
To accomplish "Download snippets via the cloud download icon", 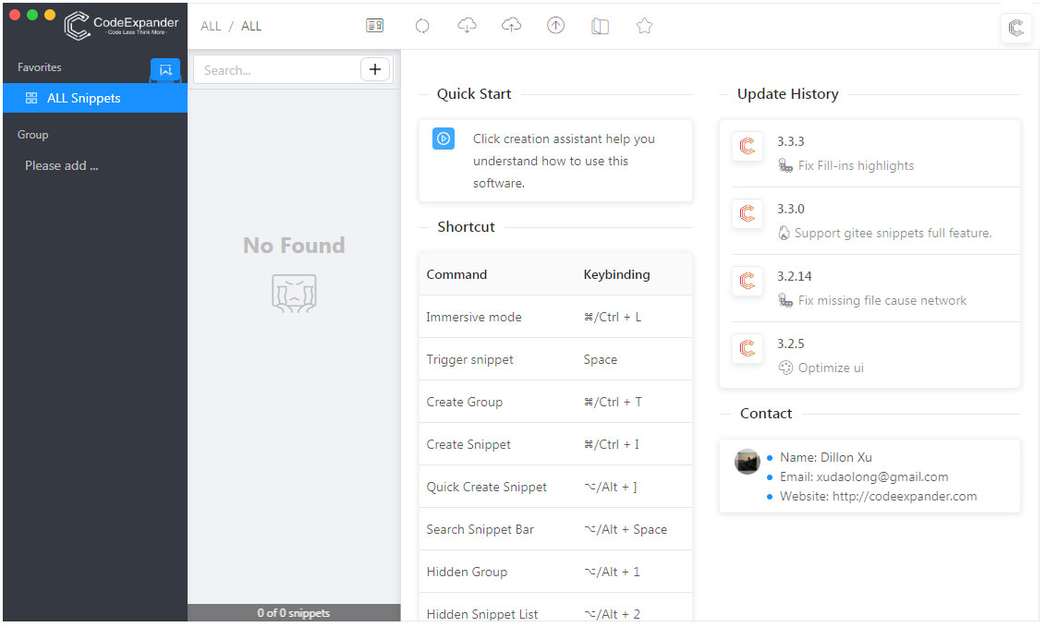I will (467, 25).
